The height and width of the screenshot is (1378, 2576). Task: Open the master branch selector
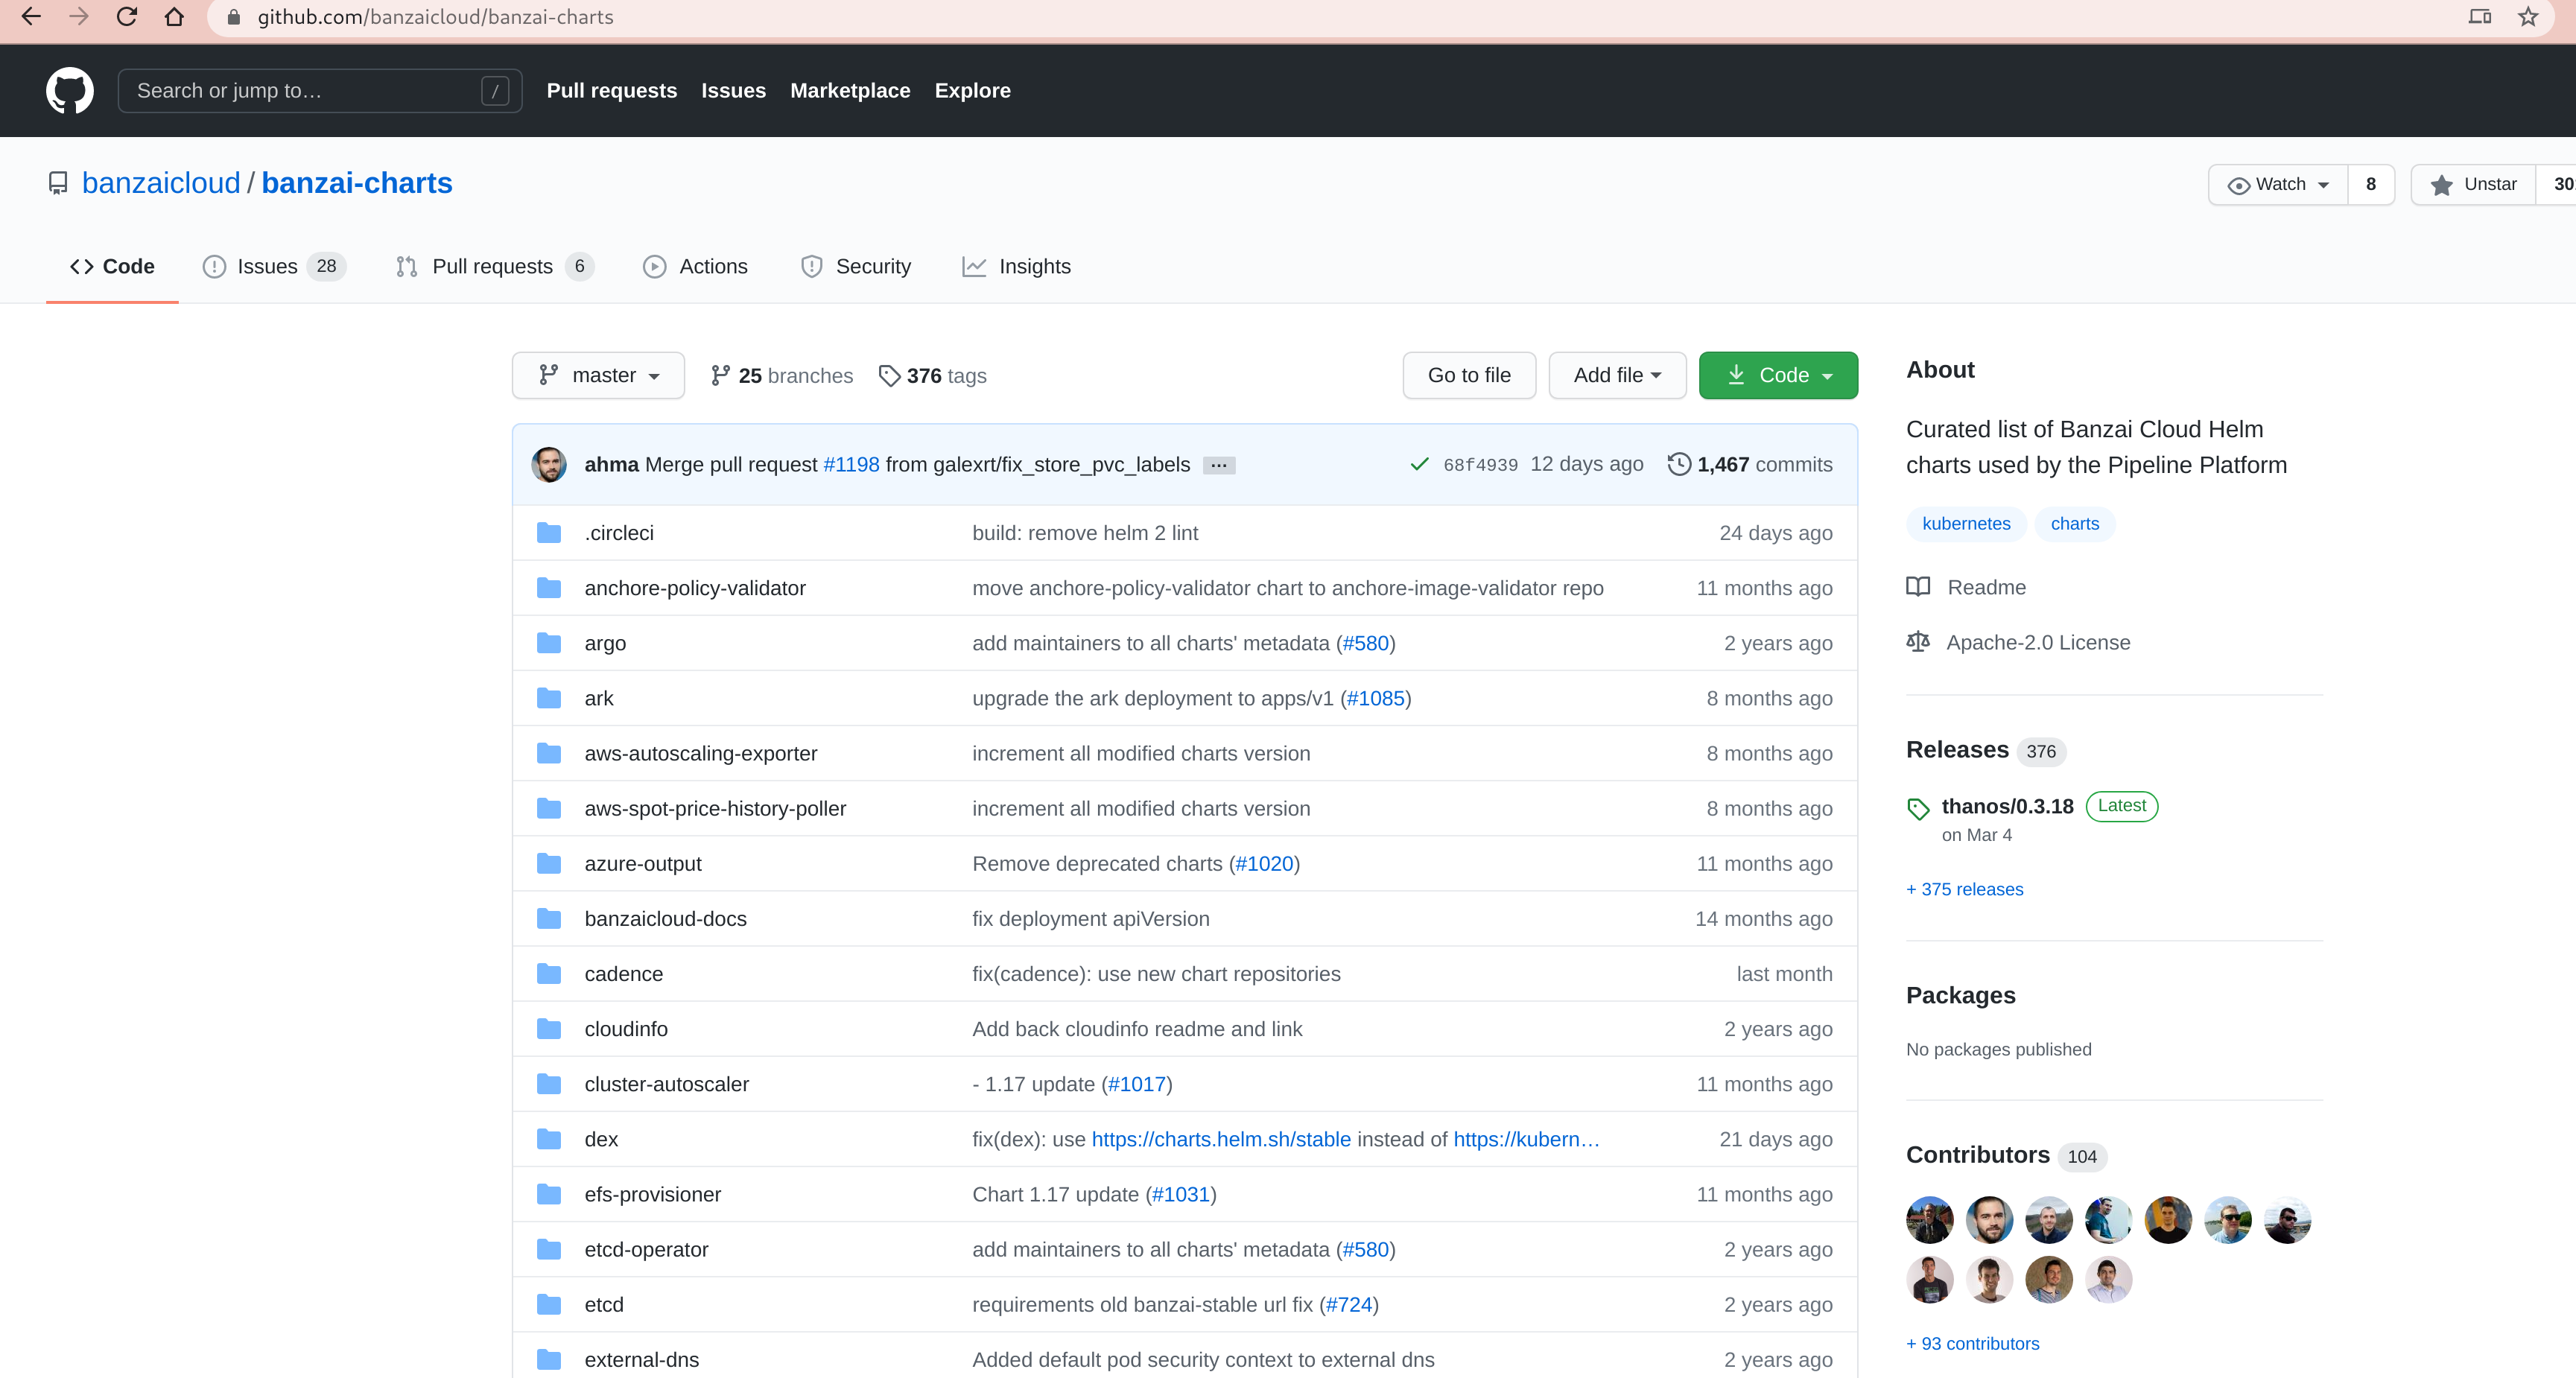(x=598, y=375)
